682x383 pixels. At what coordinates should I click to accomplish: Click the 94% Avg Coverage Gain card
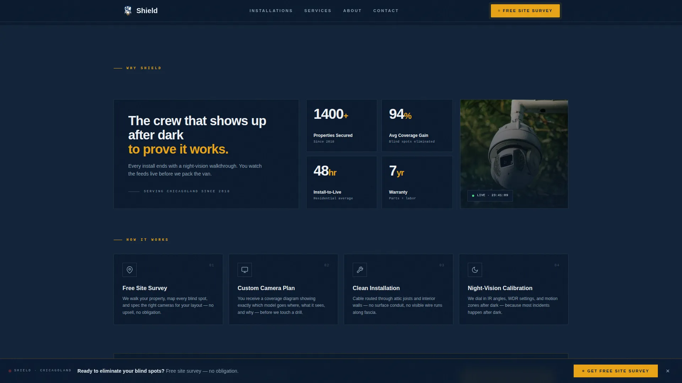point(417,126)
